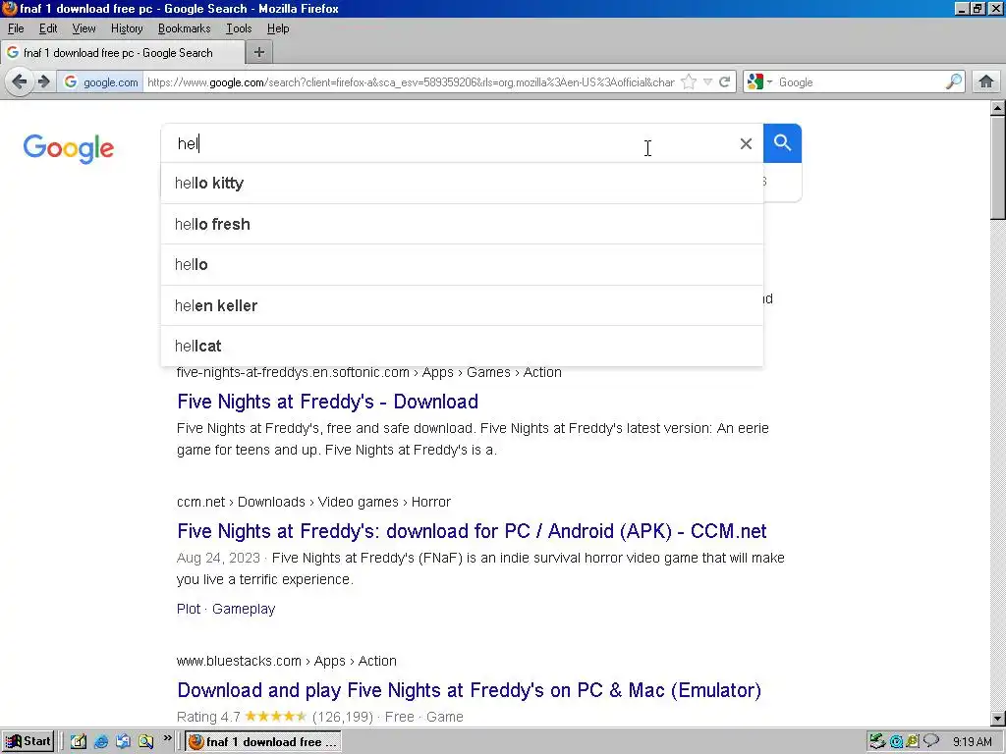Click the Google search input field

(449, 143)
